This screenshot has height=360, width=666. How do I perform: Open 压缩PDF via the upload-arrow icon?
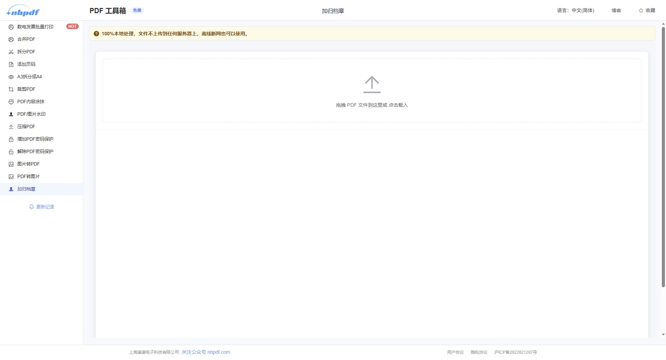(11, 126)
